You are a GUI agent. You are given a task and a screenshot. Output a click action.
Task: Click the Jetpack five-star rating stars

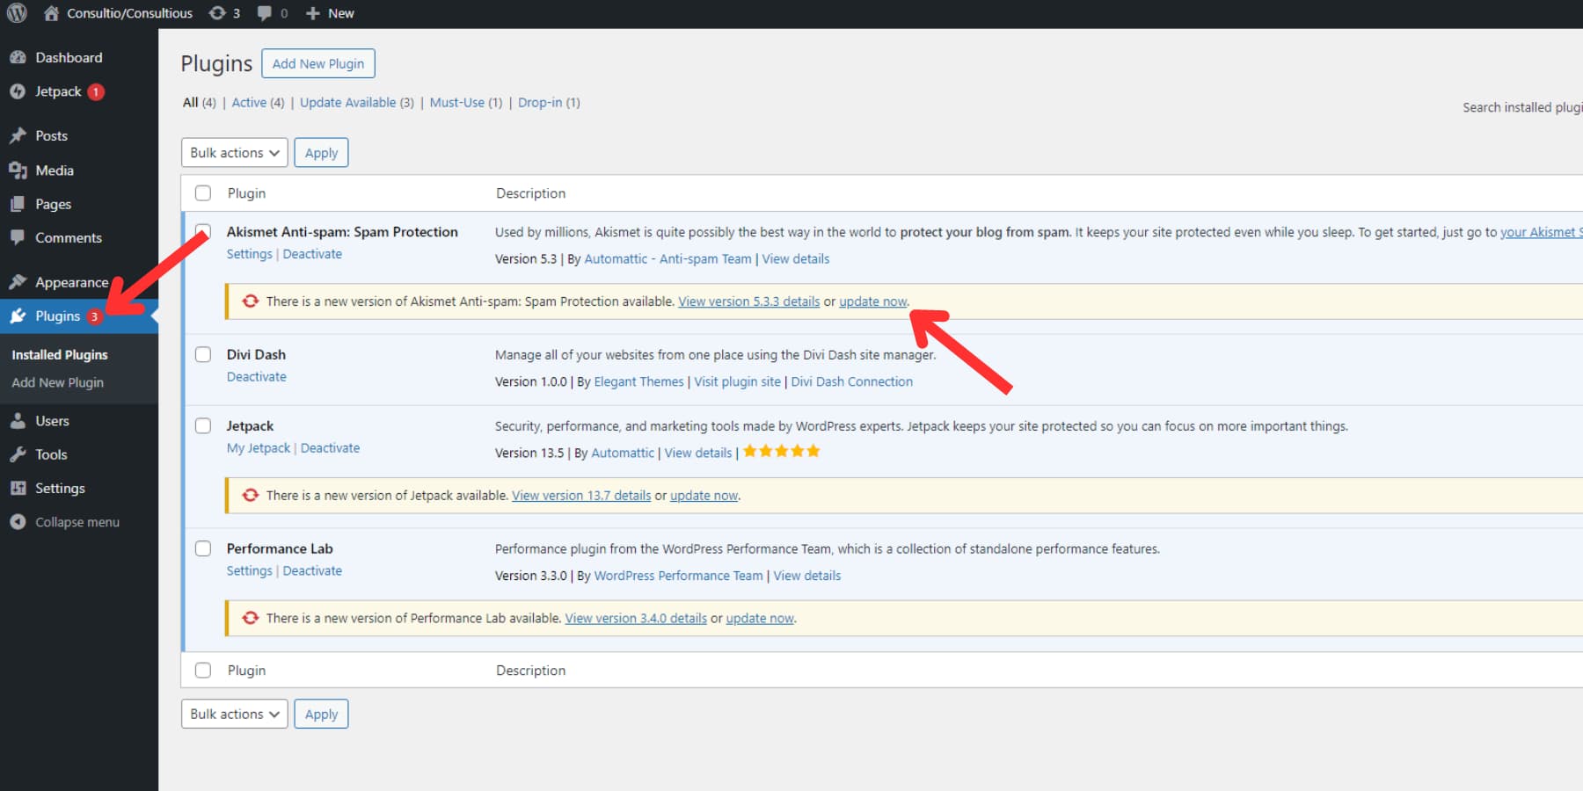point(780,451)
